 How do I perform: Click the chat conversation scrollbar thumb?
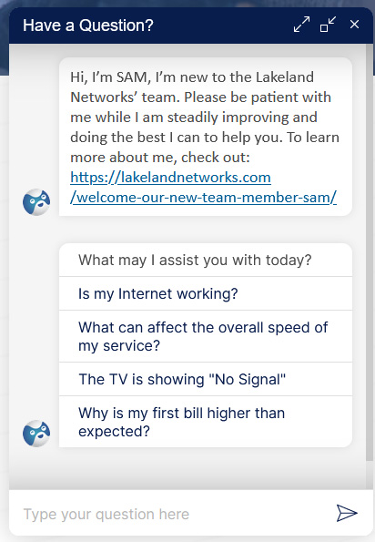(x=370, y=251)
